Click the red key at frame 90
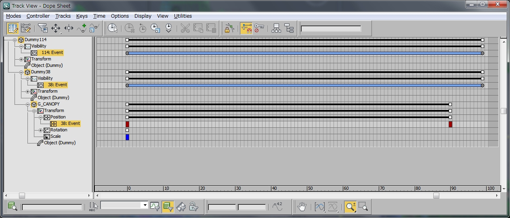 [450, 124]
